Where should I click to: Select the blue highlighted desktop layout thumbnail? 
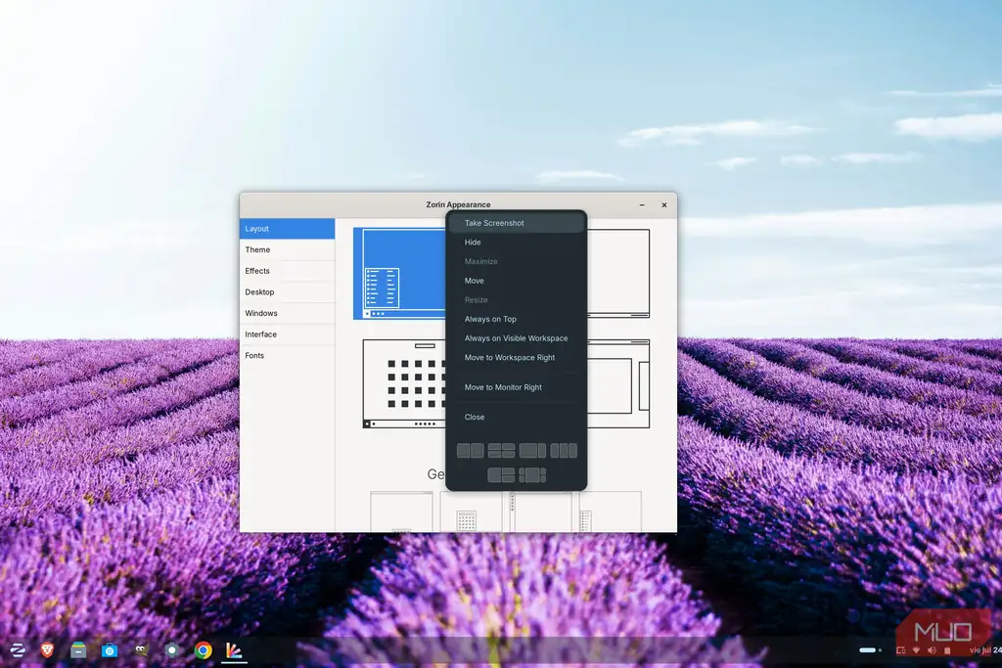[x=400, y=273]
